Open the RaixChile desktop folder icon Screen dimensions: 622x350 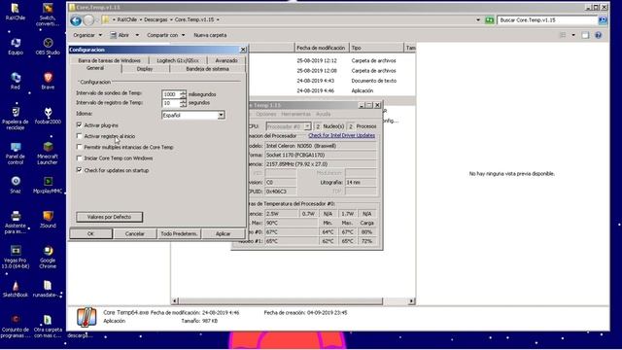click(x=16, y=12)
